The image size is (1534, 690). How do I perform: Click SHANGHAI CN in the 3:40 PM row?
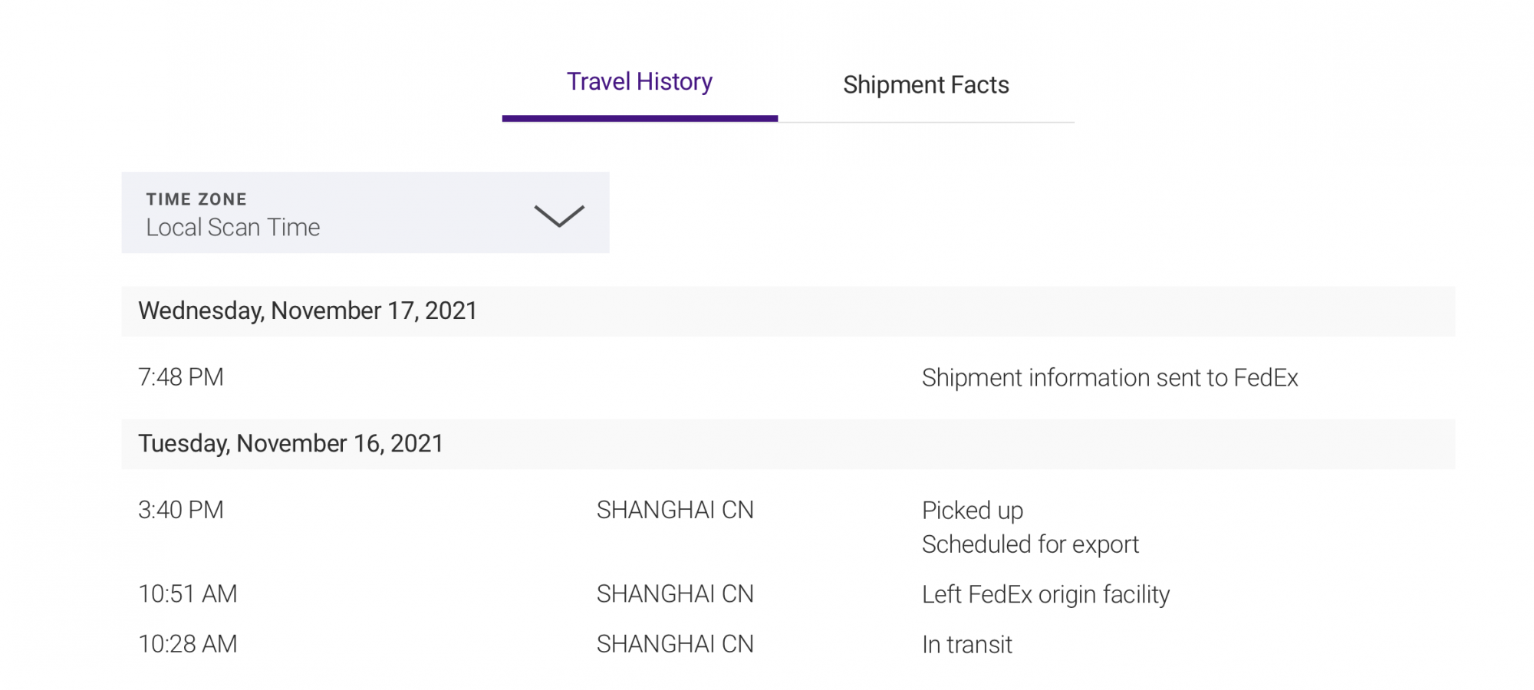675,510
